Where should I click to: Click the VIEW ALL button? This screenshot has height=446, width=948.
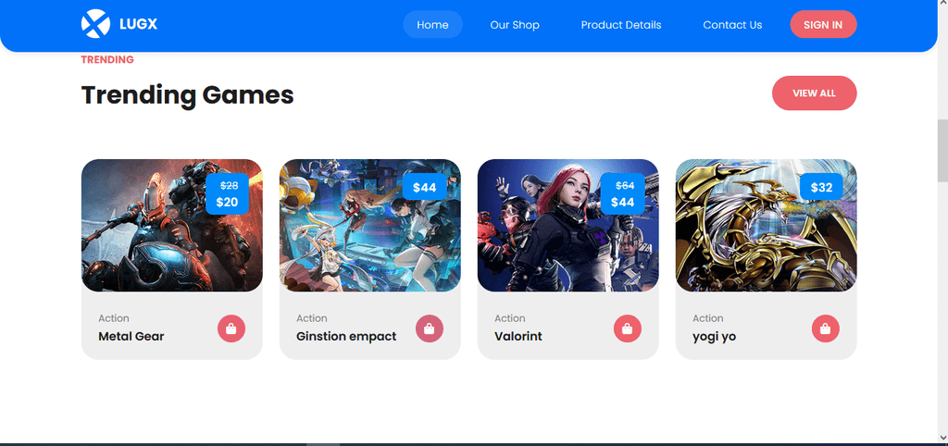814,93
